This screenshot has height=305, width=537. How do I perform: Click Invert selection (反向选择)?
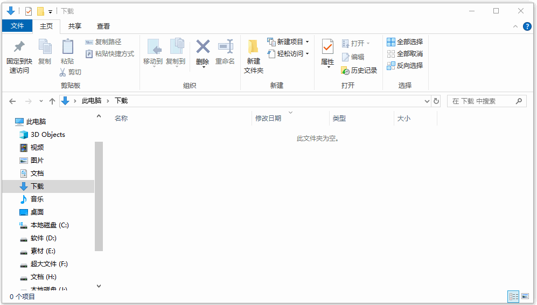tap(405, 65)
